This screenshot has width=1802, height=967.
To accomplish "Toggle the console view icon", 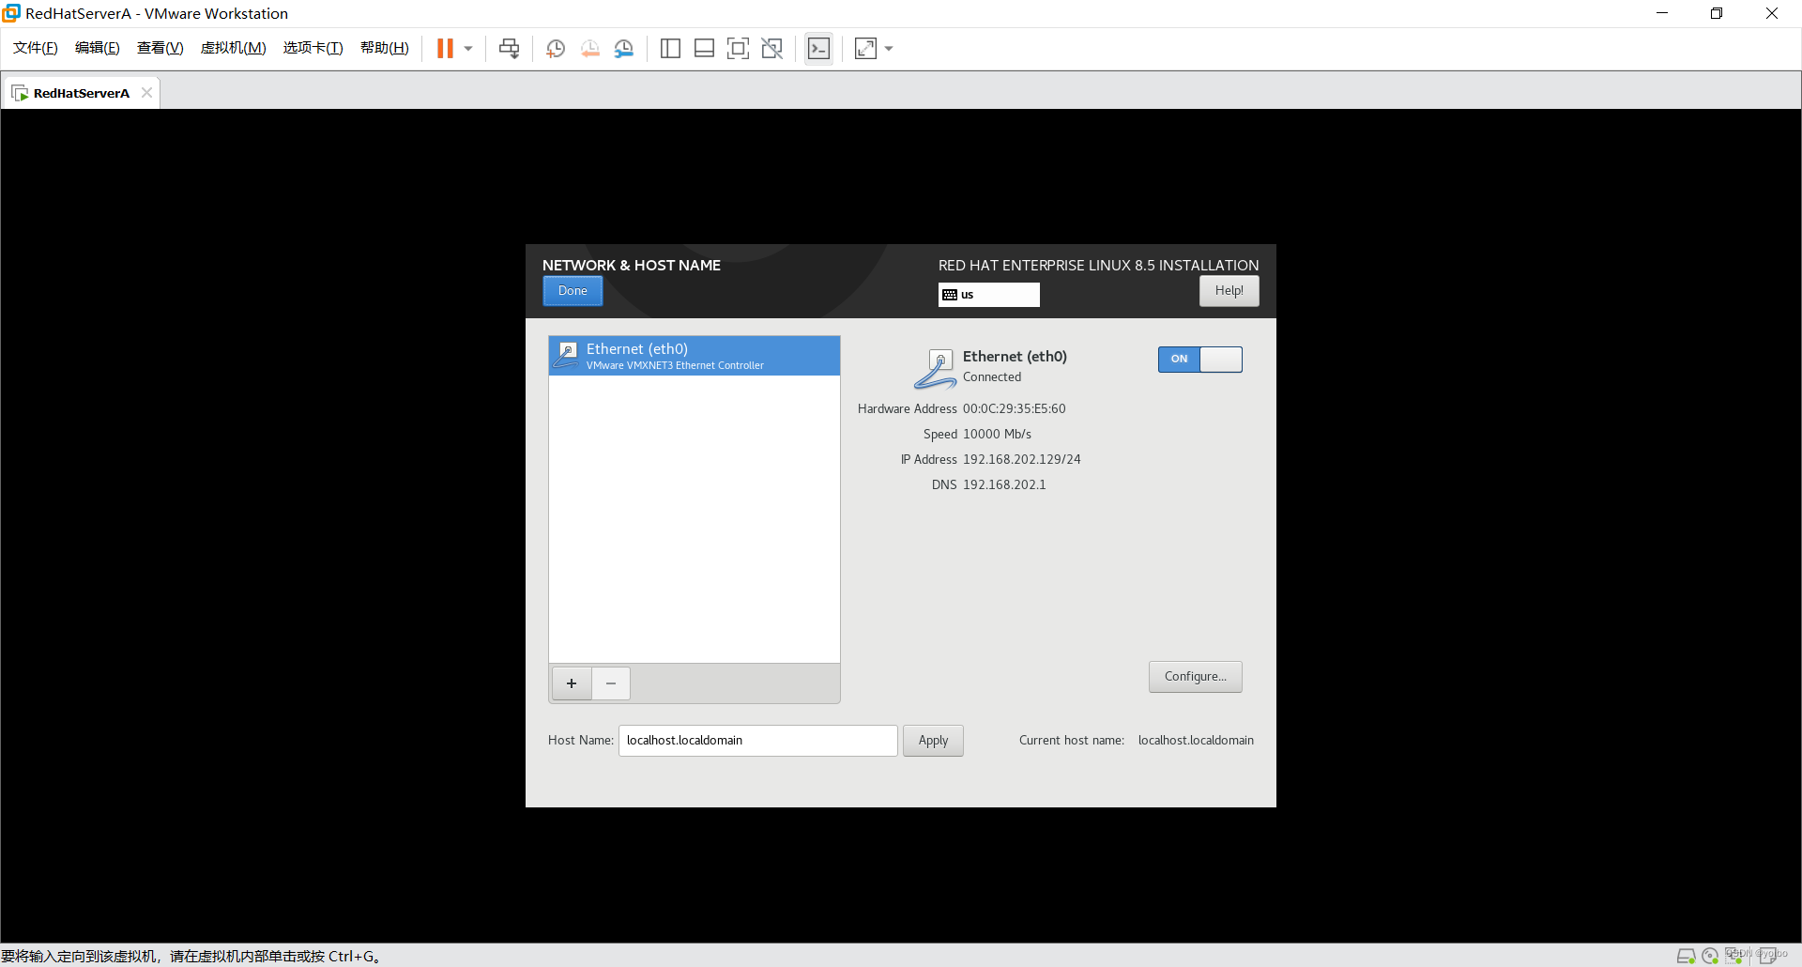I will click(x=818, y=49).
